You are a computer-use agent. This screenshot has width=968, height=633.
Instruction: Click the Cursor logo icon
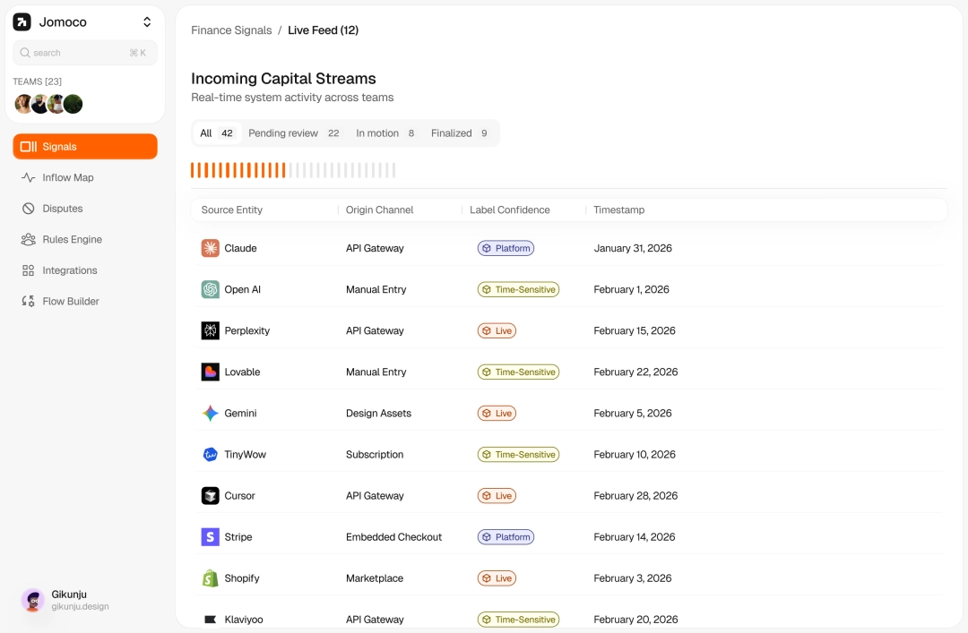(211, 496)
